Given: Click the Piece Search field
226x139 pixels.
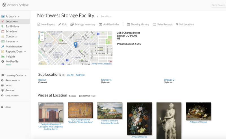Looking at the screenshot, I should 218,5.
